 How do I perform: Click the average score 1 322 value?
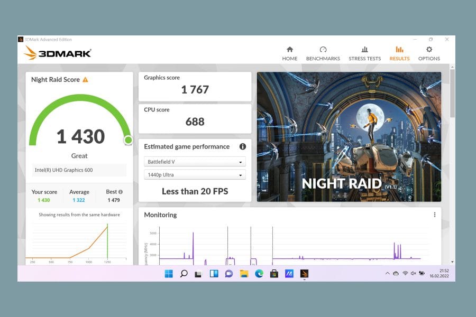[x=79, y=200]
